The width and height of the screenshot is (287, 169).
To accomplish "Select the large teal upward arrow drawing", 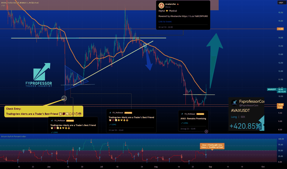I will 215,60.
